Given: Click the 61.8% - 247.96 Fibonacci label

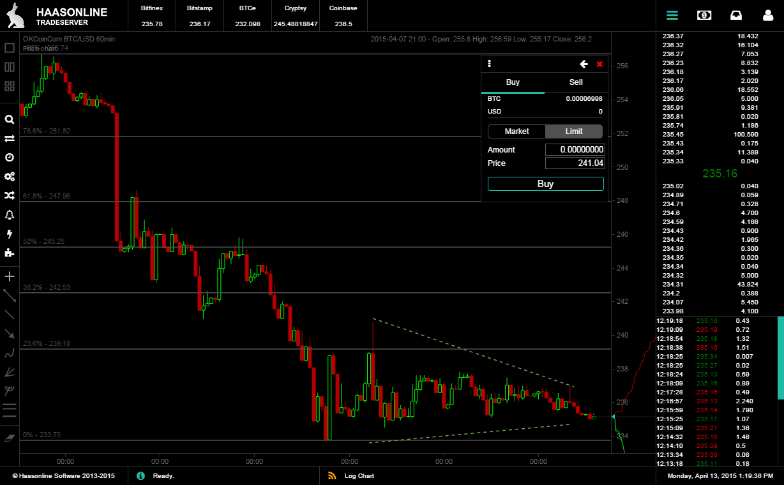Looking at the screenshot, I should point(47,196).
